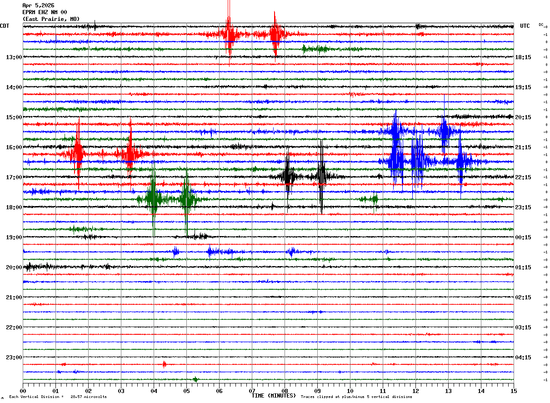Click the 13:00 CDT time label
550x403 pixels.
click(x=14, y=57)
